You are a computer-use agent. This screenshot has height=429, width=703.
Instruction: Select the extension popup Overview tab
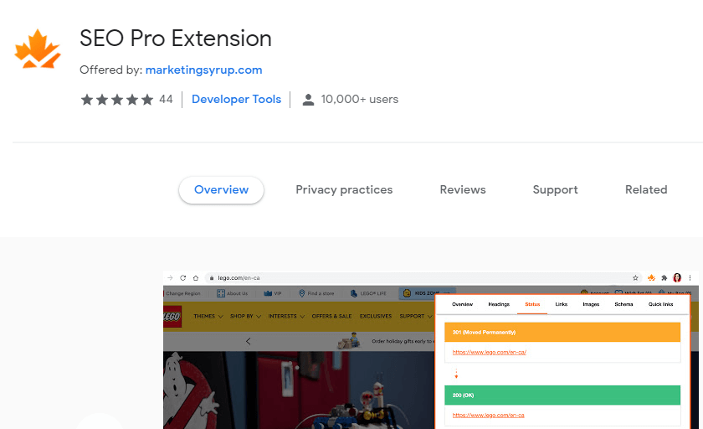[x=462, y=304]
